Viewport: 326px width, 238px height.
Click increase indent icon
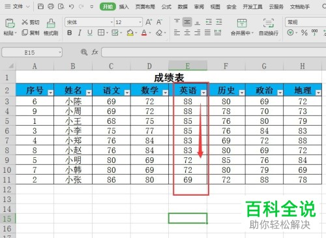click(219, 22)
